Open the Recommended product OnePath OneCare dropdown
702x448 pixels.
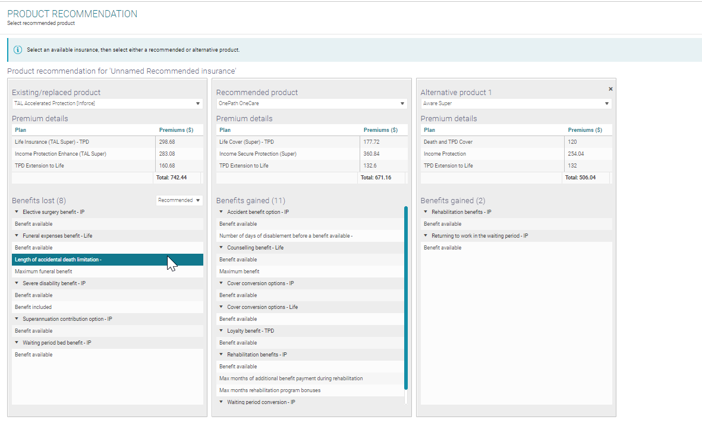[x=311, y=103]
